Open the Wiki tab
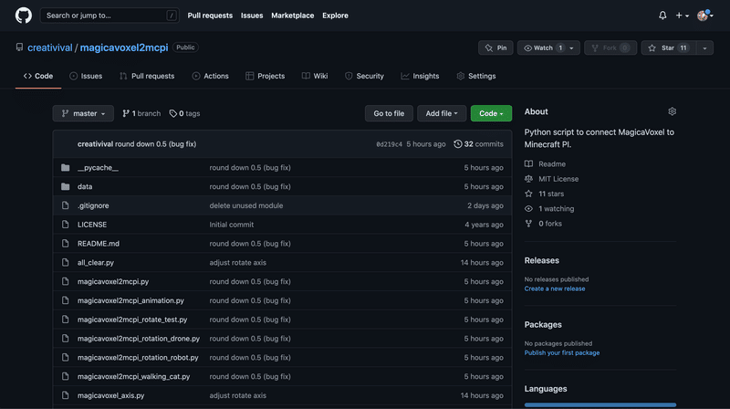The width and height of the screenshot is (730, 409). tap(315, 76)
